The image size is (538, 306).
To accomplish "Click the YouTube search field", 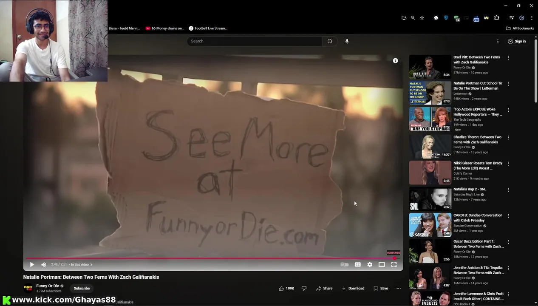I will [254, 41].
